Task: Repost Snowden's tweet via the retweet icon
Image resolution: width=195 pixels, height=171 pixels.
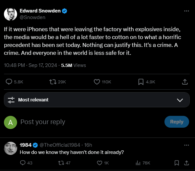Action: (53, 82)
